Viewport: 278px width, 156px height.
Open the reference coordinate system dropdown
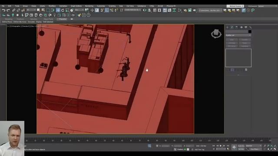click(79, 10)
